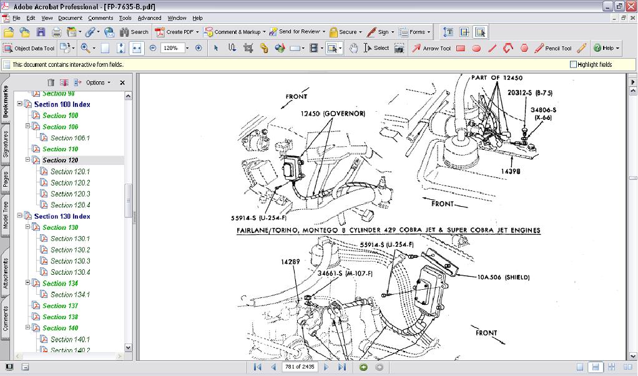Select the red Rectangle tool
This screenshot has height=376, width=638.
461,49
